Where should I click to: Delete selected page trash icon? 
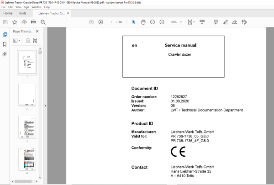point(28,41)
